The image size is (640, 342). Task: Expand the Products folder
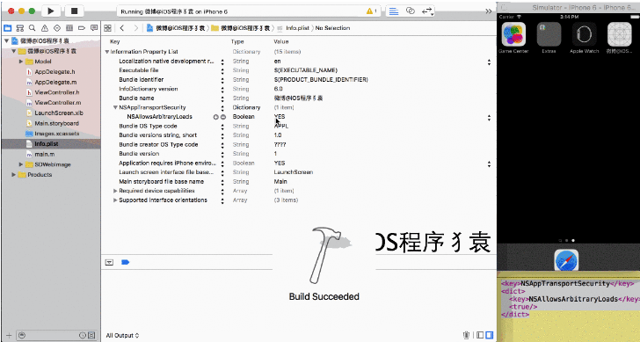[14, 175]
